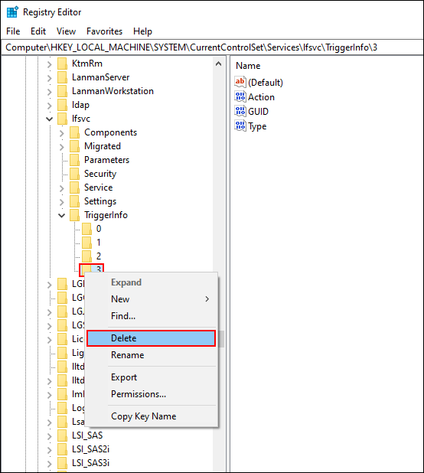Expand the LSI_SAS2i key
Screen dimensions: 424x473
click(50, 450)
